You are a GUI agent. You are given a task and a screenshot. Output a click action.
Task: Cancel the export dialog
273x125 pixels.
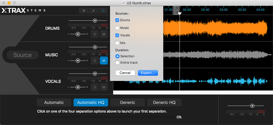(x=125, y=73)
